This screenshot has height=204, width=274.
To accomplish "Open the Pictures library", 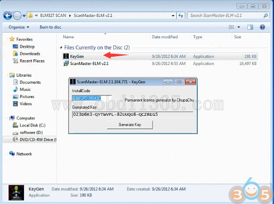I will 27,96.
